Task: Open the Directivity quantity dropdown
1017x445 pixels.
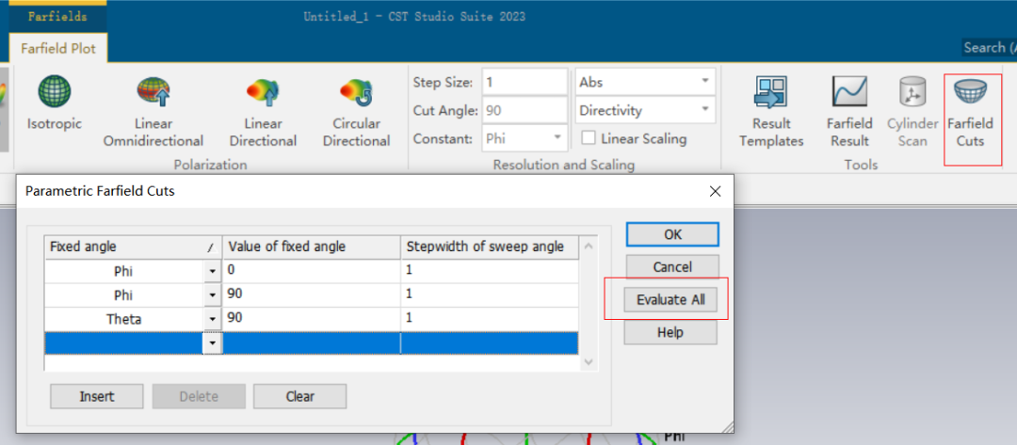Action: pyautogui.click(x=704, y=110)
